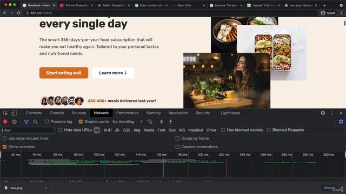Click the red load event timeline marker

tap(226, 167)
